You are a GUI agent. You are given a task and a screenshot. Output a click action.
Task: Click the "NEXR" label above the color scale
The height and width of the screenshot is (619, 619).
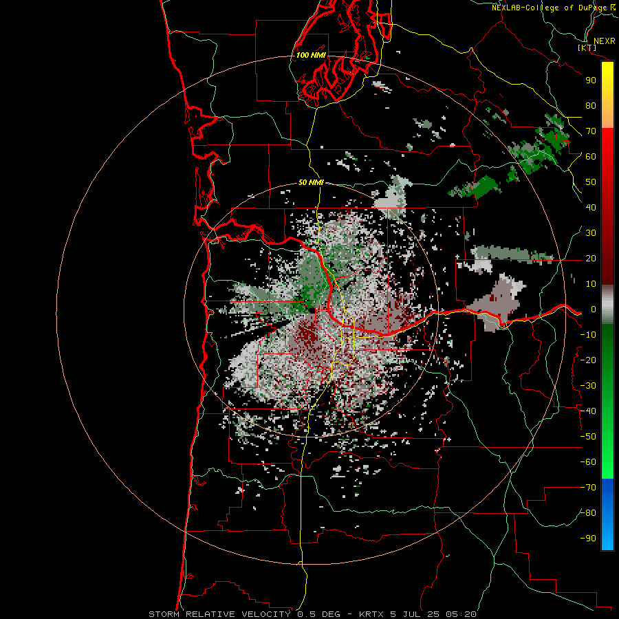point(604,41)
